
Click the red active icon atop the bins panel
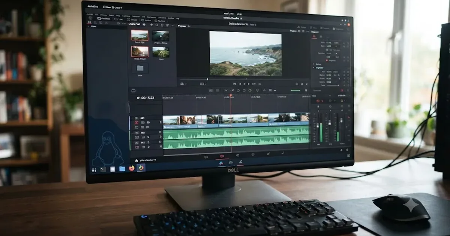(x=89, y=22)
